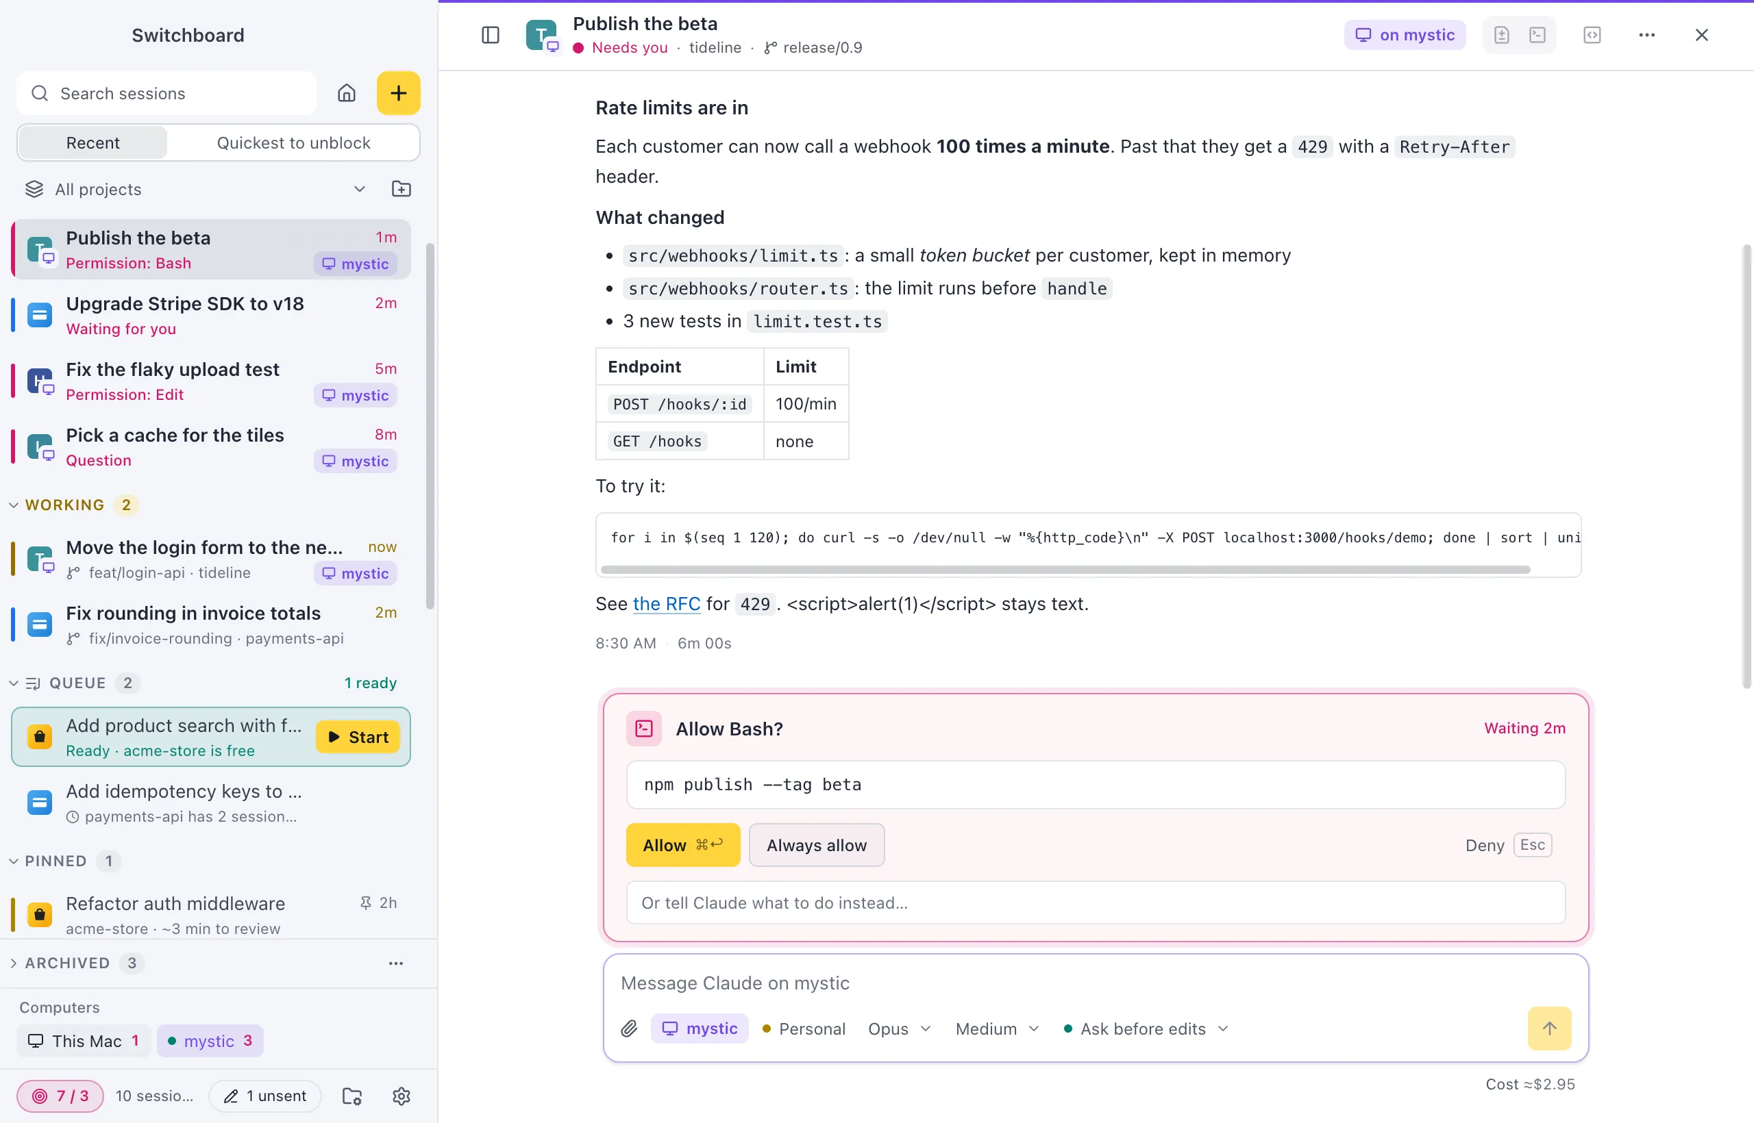This screenshot has height=1123, width=1754.
Task: Send message with the arrow button
Action: 1549,1029
